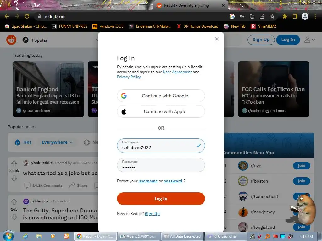322x241 pixels.
Task: Click Sign Up link below login form
Action: 152,214
